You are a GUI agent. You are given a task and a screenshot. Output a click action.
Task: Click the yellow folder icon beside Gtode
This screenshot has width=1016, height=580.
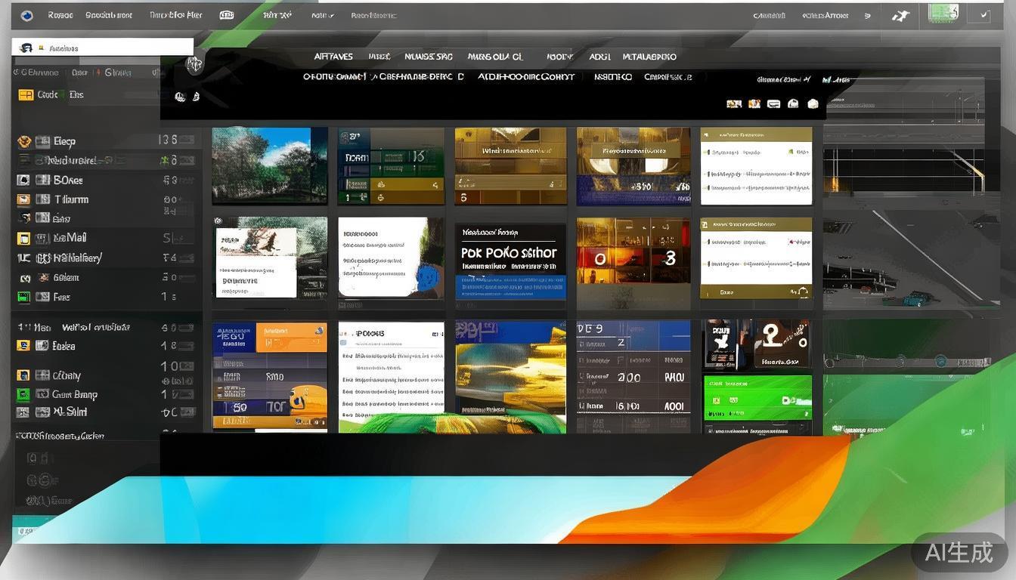point(26,95)
